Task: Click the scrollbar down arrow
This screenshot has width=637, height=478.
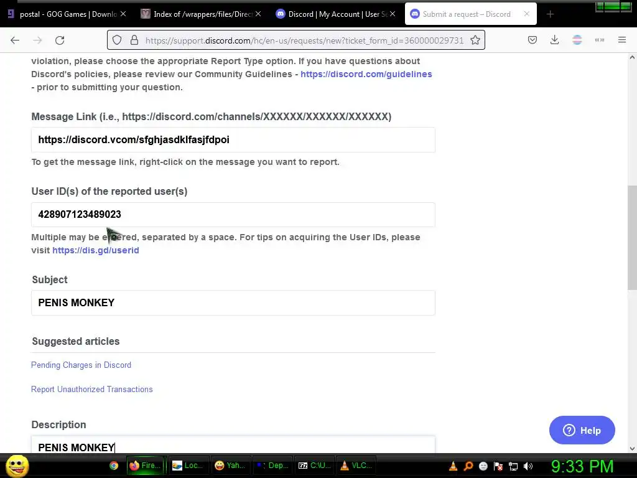Action: (x=632, y=449)
